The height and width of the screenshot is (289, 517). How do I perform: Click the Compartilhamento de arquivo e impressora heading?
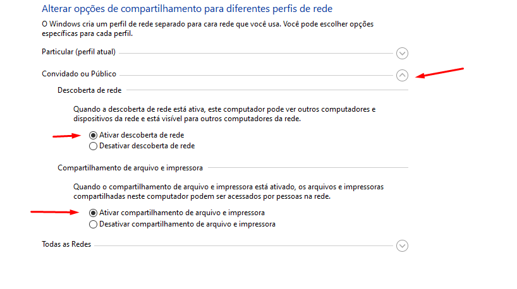click(130, 168)
